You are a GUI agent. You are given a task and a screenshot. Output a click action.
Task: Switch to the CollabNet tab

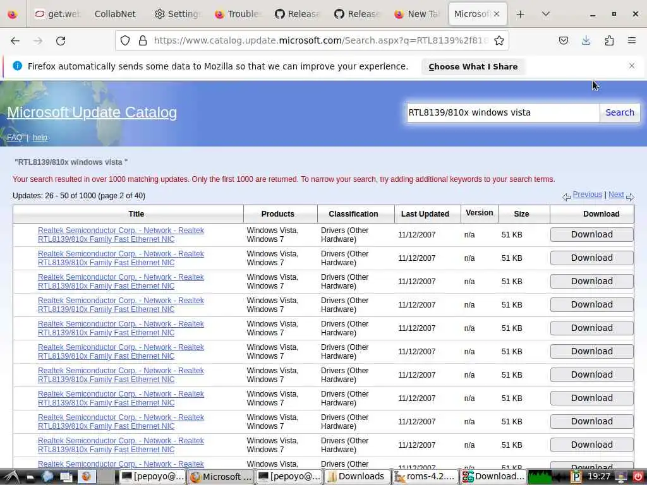click(115, 14)
